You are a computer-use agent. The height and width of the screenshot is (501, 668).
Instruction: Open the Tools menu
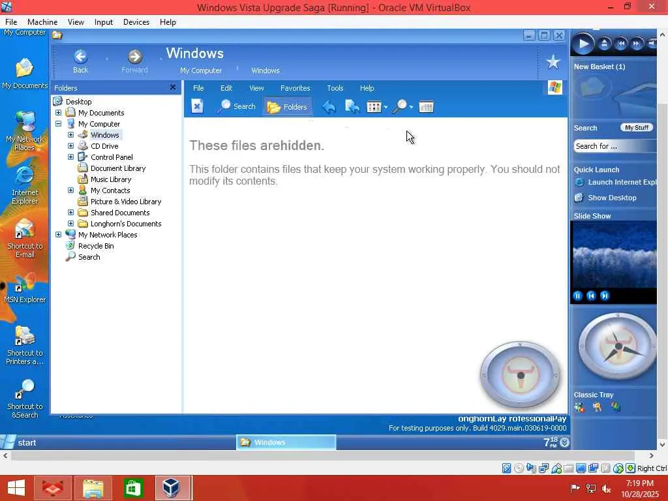point(335,88)
